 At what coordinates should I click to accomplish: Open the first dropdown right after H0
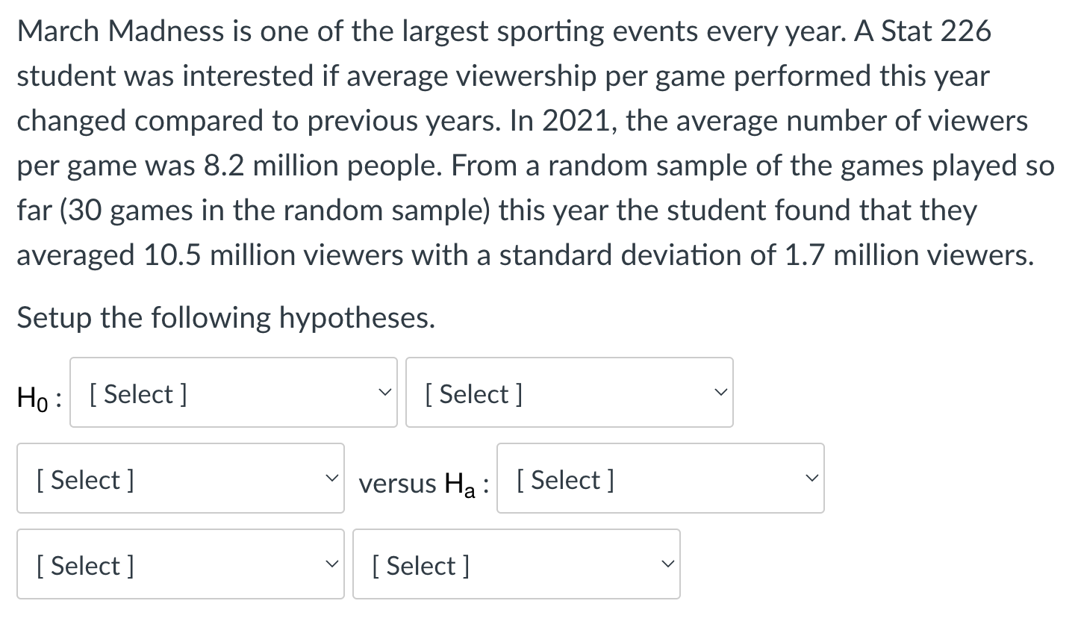[x=233, y=393]
